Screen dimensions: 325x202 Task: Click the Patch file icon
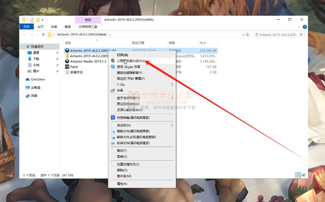(x=67, y=67)
